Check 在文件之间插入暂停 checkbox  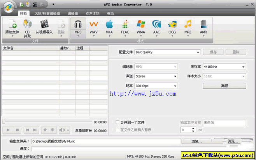coord(117,130)
